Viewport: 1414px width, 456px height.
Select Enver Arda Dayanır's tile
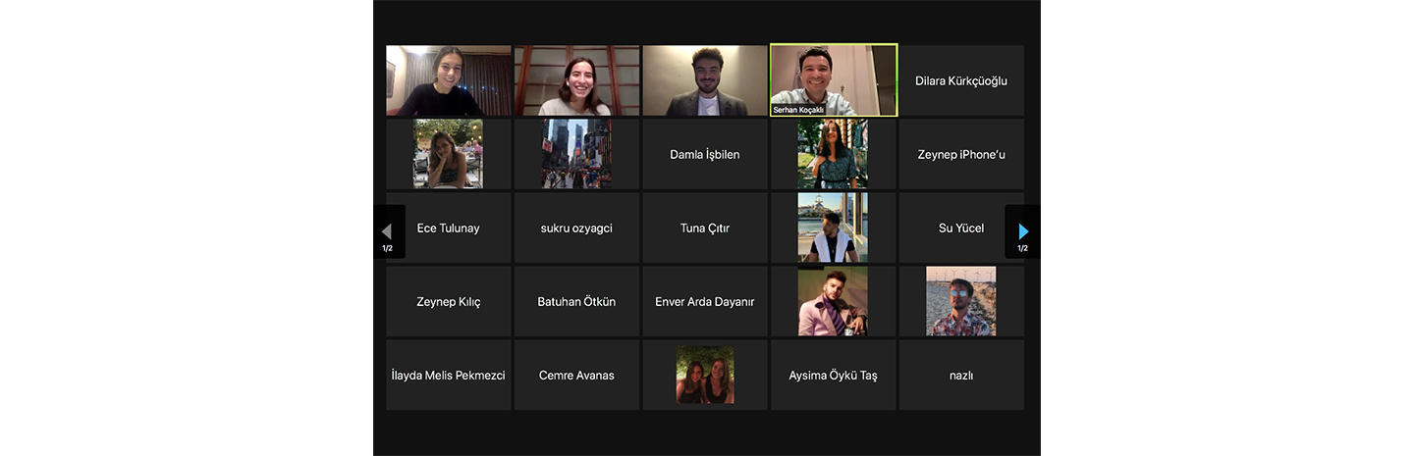pyautogui.click(x=705, y=301)
